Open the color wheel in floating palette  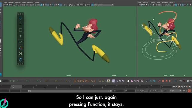[20, 48]
